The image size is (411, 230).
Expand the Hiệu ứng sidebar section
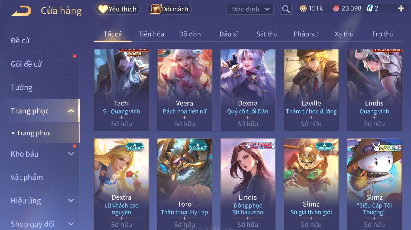[71, 200]
